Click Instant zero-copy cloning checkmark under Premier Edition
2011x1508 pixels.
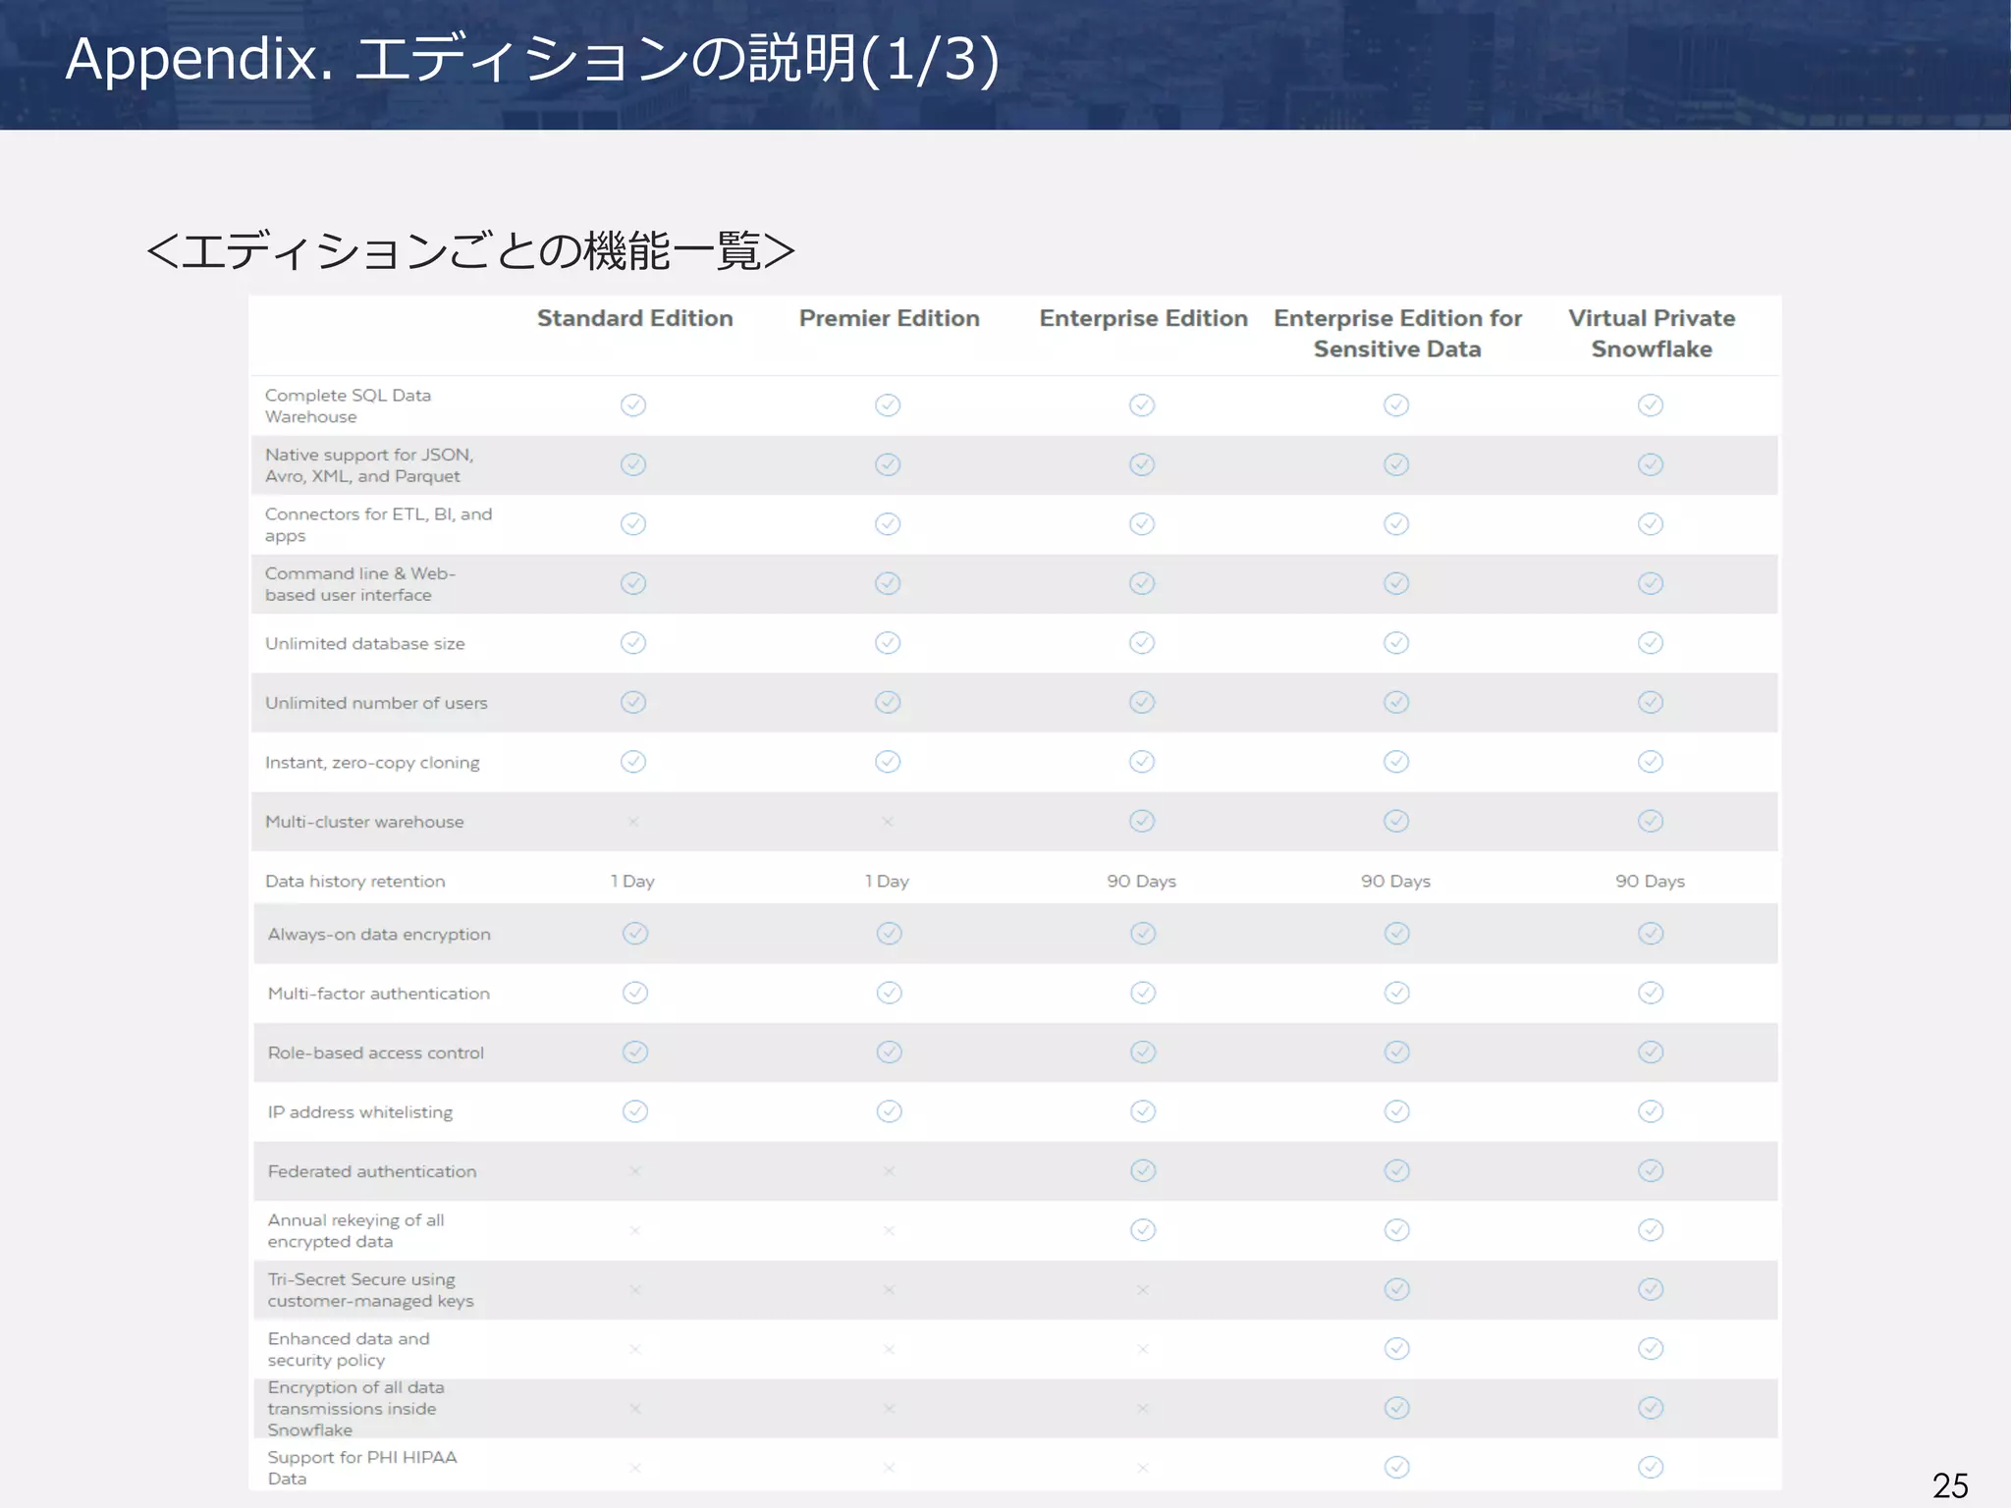tap(888, 762)
